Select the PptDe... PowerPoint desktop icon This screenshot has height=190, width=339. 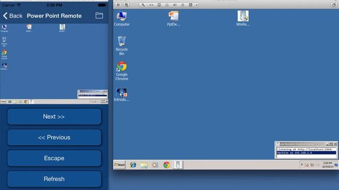tap(173, 19)
